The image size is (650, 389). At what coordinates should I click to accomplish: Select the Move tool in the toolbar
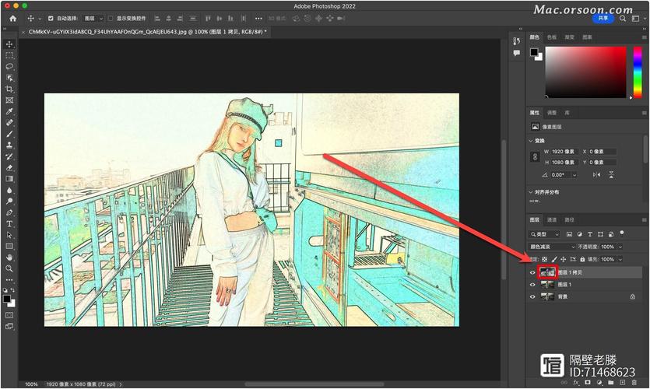9,44
